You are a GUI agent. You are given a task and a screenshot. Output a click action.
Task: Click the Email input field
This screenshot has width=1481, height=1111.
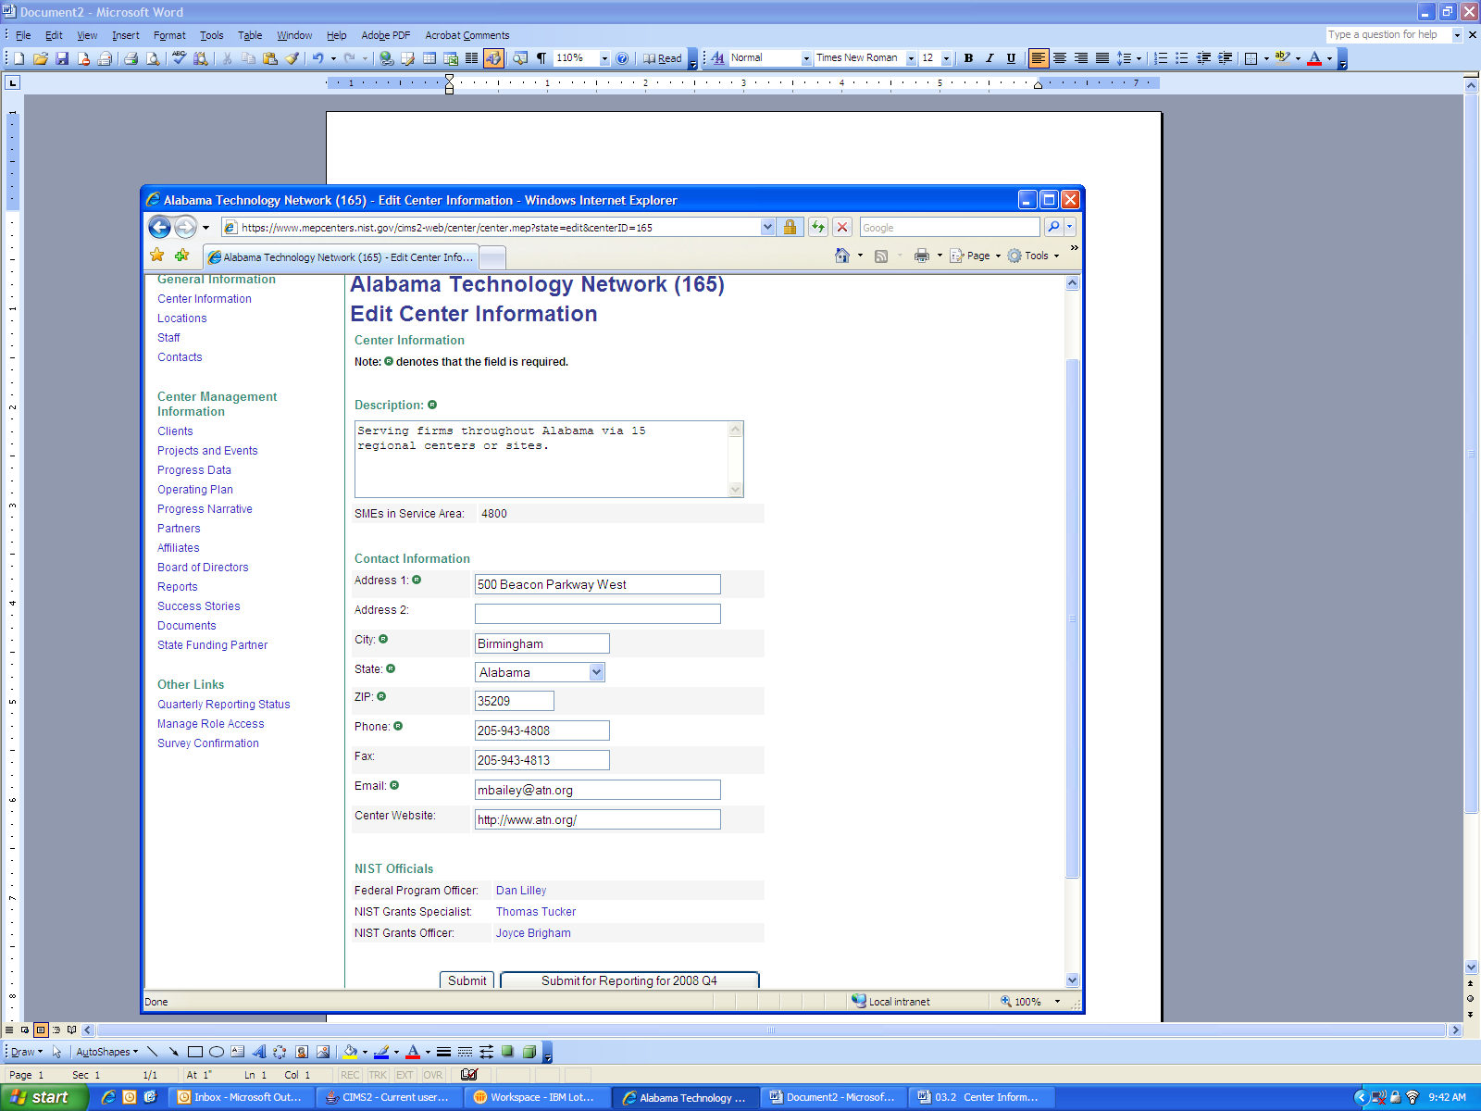[598, 790]
